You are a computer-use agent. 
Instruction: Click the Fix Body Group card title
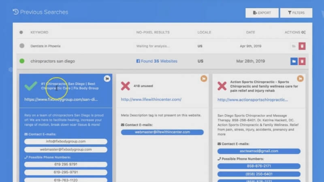coord(70,86)
